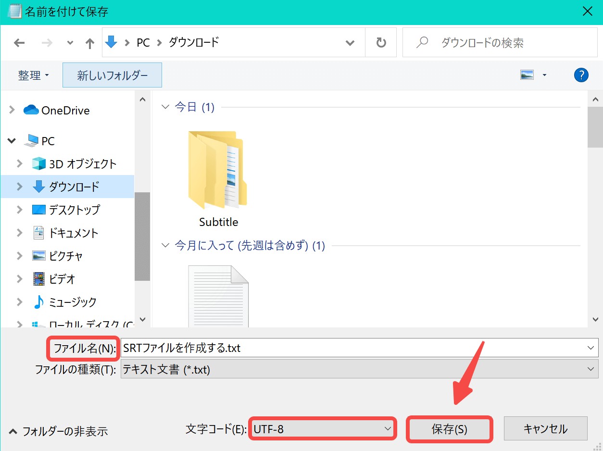Click the ミュージック note icon
Screen dimensions: 603x451
38,302
